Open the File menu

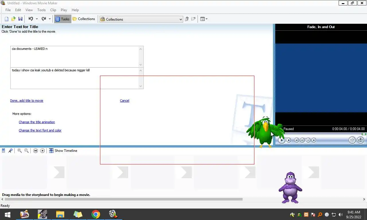point(8,10)
